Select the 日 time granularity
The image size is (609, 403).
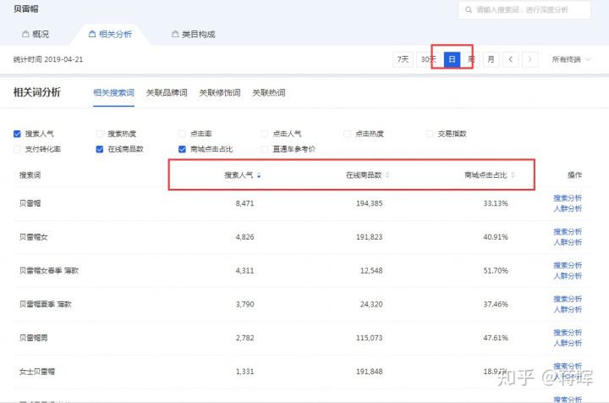tap(452, 59)
